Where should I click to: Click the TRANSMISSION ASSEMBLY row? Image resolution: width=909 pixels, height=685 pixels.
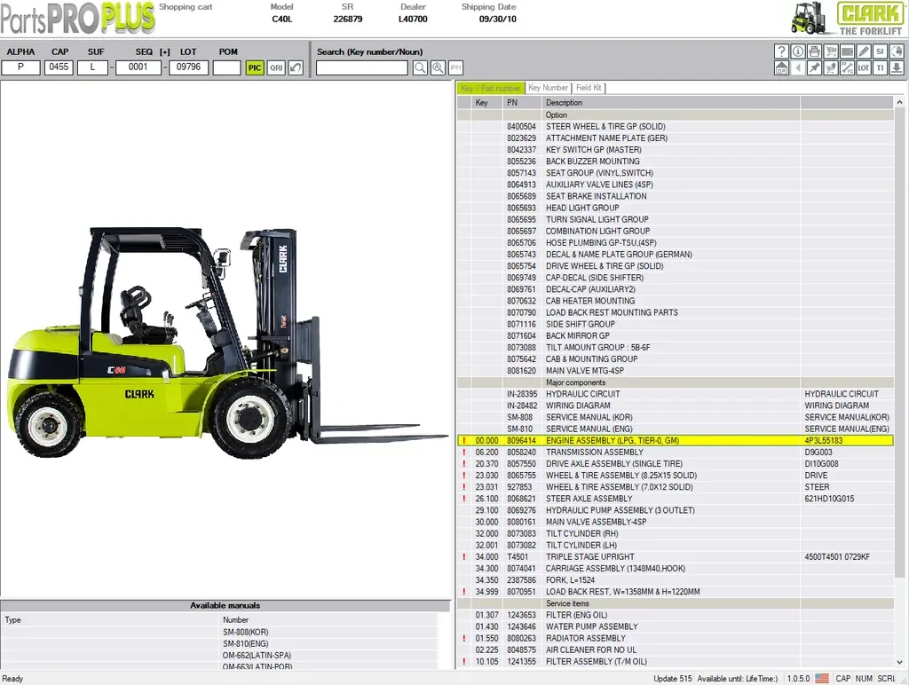621,452
